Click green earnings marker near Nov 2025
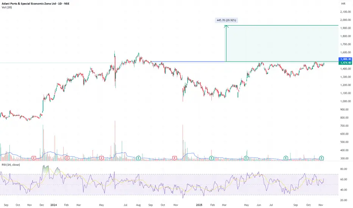Image resolution: width=353 pixels, height=208 pixels. [322, 158]
